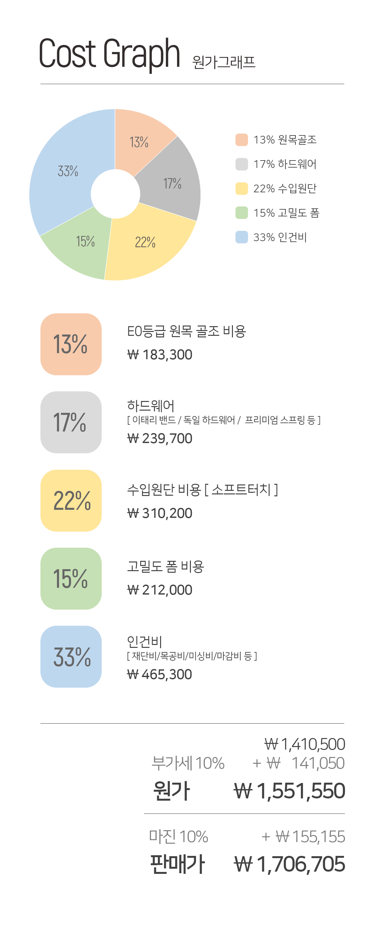Screen dimensions: 385x931
Task: Click the ₩ 465,300 labor cost amount
Action: tap(159, 675)
